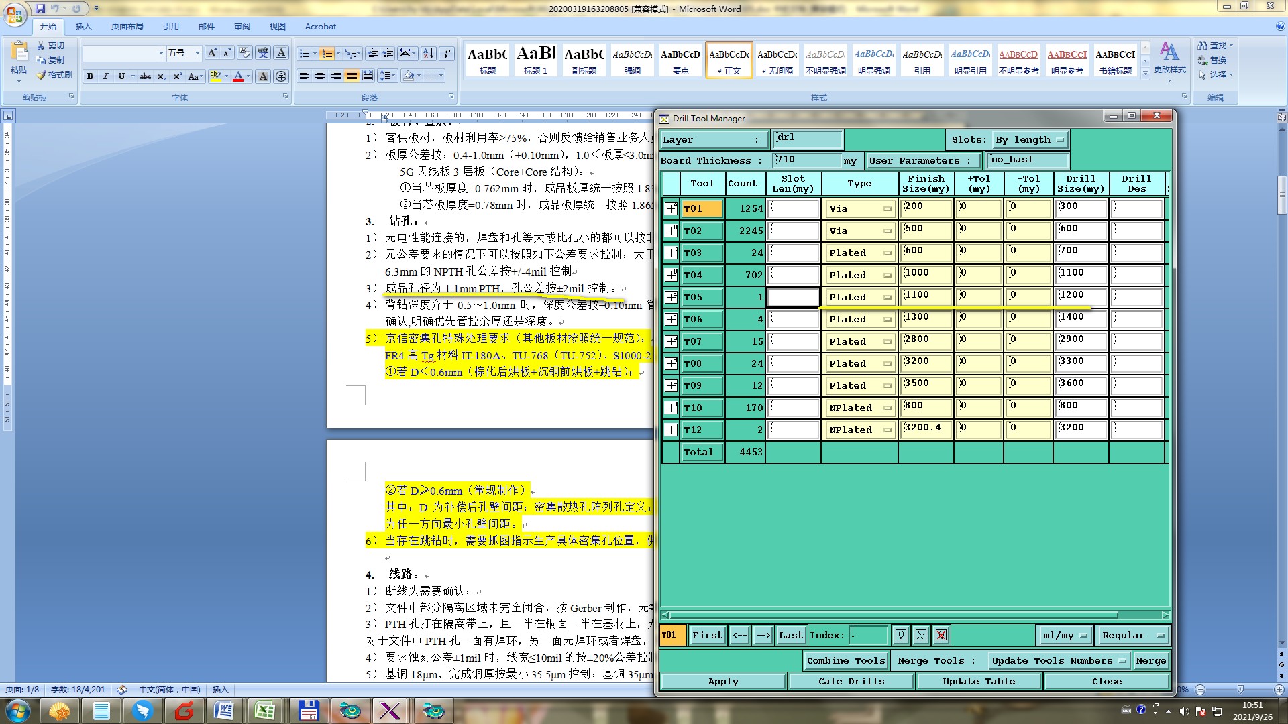Switch to the 审阅 ribbon tab

coord(242,27)
